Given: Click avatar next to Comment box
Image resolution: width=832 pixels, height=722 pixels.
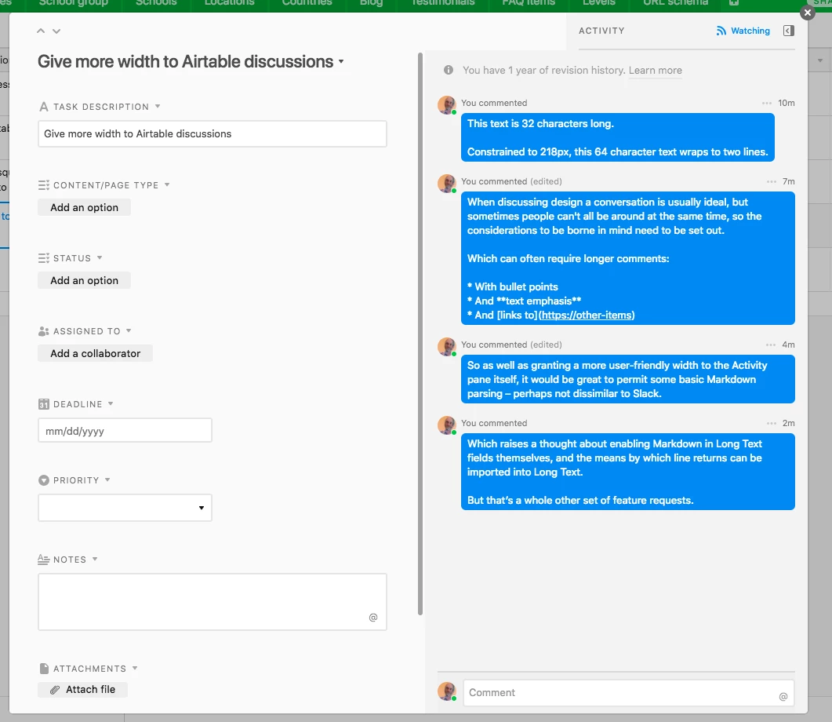Looking at the screenshot, I should (x=447, y=691).
